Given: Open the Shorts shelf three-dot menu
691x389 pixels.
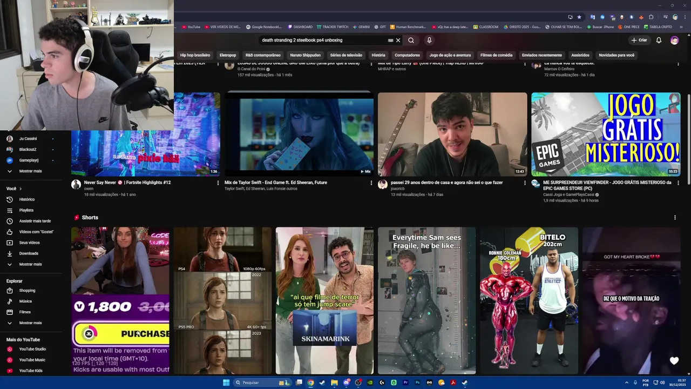Looking at the screenshot, I should (x=675, y=217).
